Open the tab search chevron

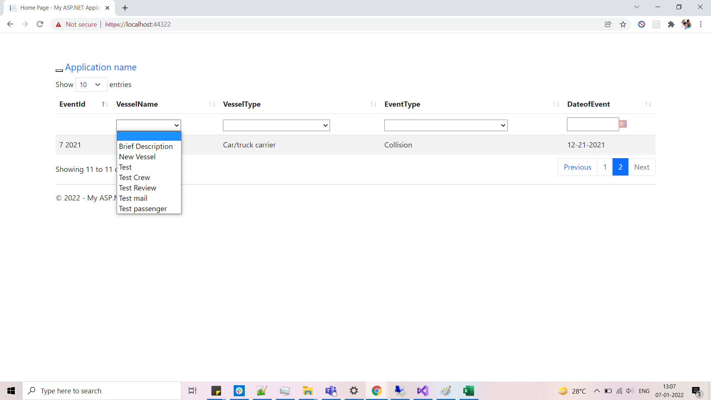[637, 7]
